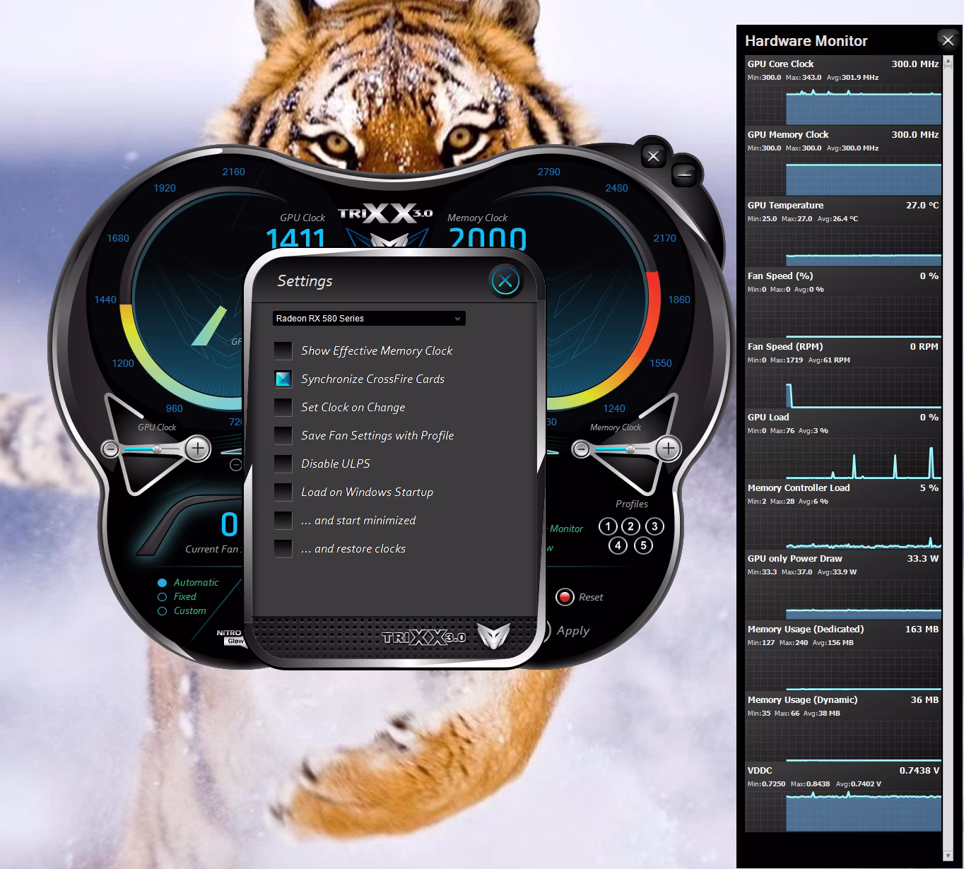
Task: Select Fixed fan mode
Action: pos(162,597)
